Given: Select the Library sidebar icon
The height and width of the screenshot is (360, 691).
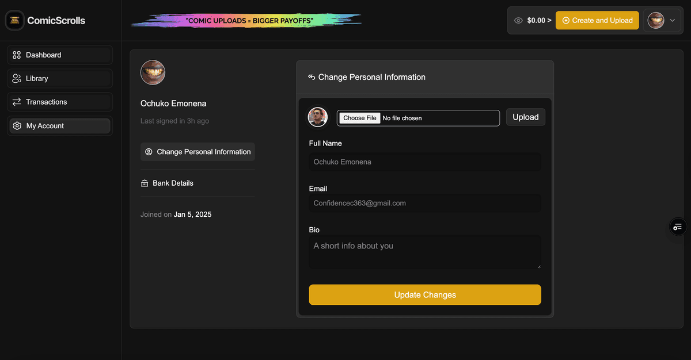Looking at the screenshot, I should click(x=16, y=78).
